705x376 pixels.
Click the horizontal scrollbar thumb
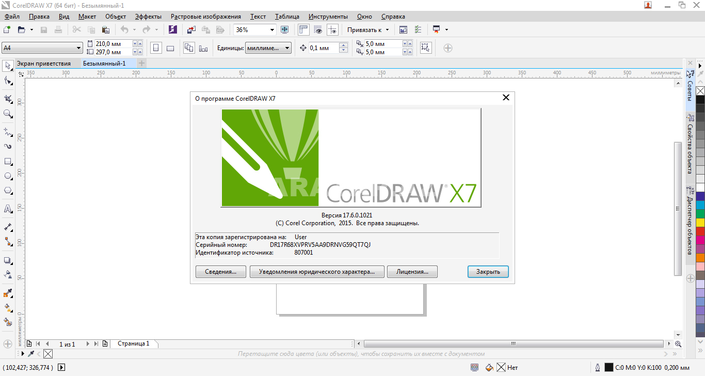[514, 344]
